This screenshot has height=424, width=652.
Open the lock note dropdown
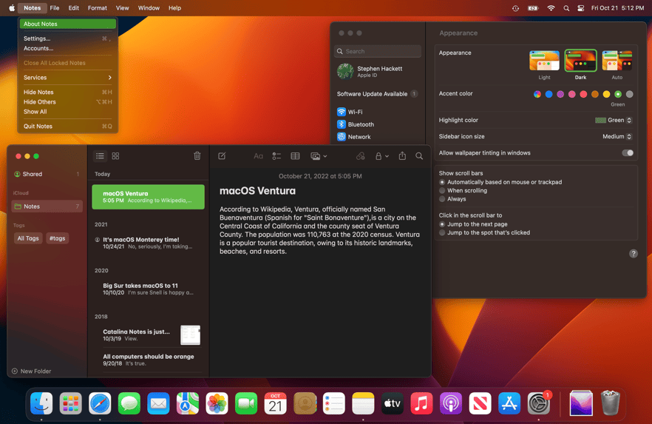point(381,156)
